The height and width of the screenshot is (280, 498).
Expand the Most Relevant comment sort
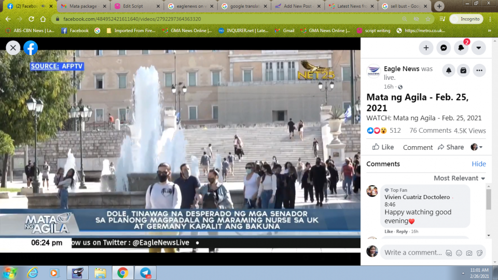click(459, 178)
